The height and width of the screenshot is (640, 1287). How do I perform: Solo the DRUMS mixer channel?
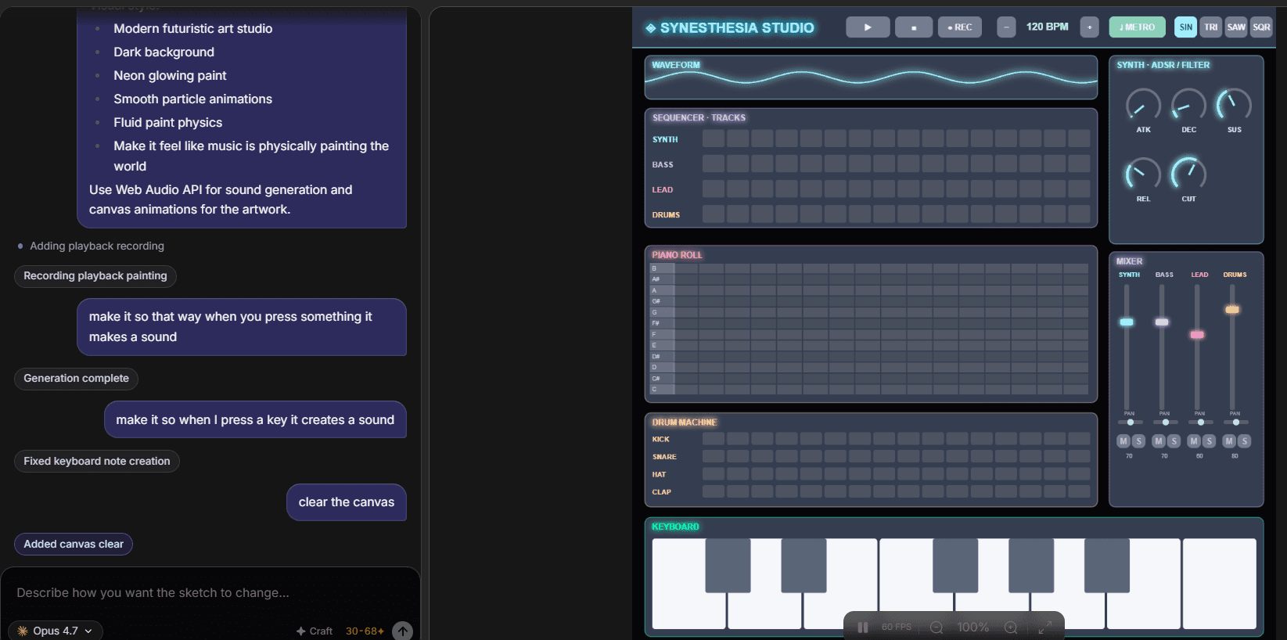1244,441
